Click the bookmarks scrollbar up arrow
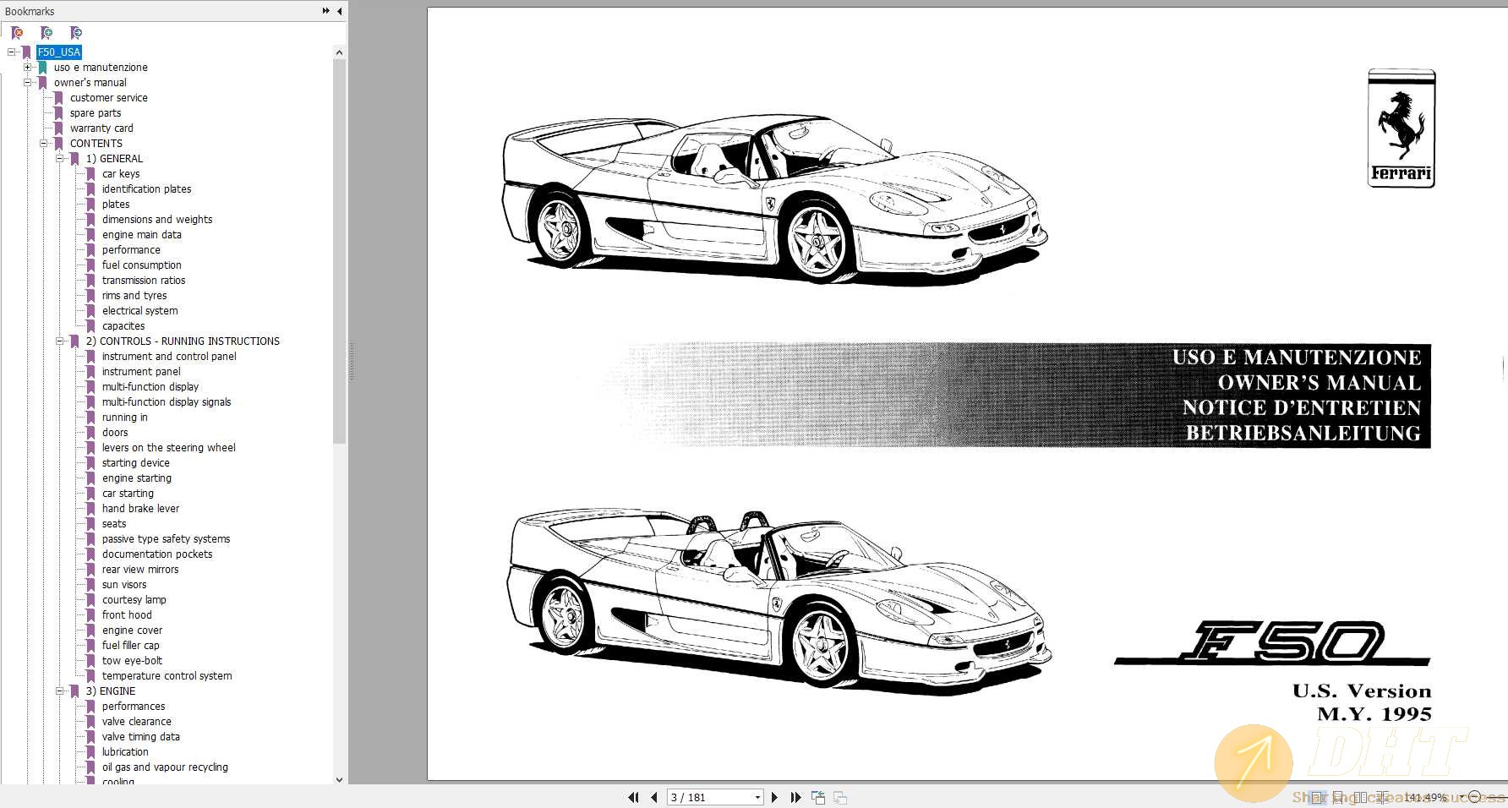The image size is (1508, 808). (x=339, y=52)
